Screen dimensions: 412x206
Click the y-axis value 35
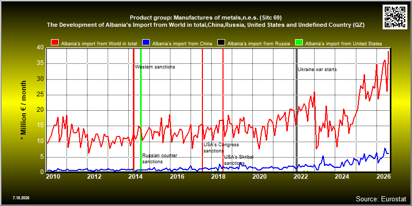40,63
